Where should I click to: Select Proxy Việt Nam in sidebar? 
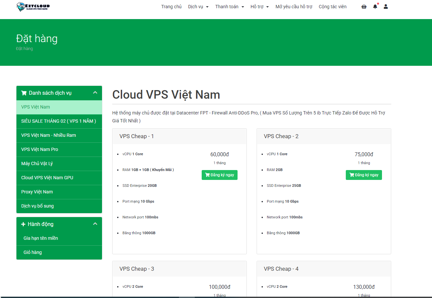(37, 192)
